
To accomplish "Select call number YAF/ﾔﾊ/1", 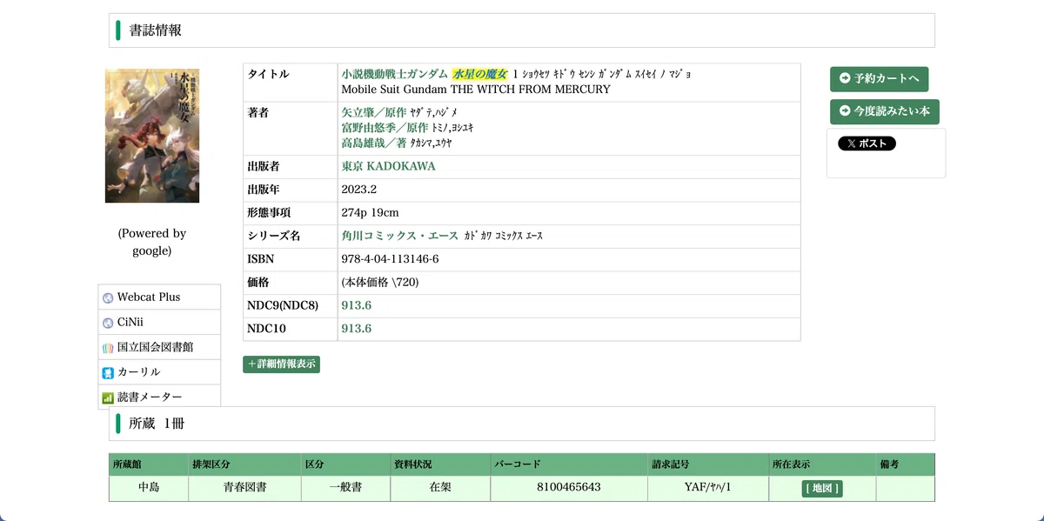I will point(707,488).
